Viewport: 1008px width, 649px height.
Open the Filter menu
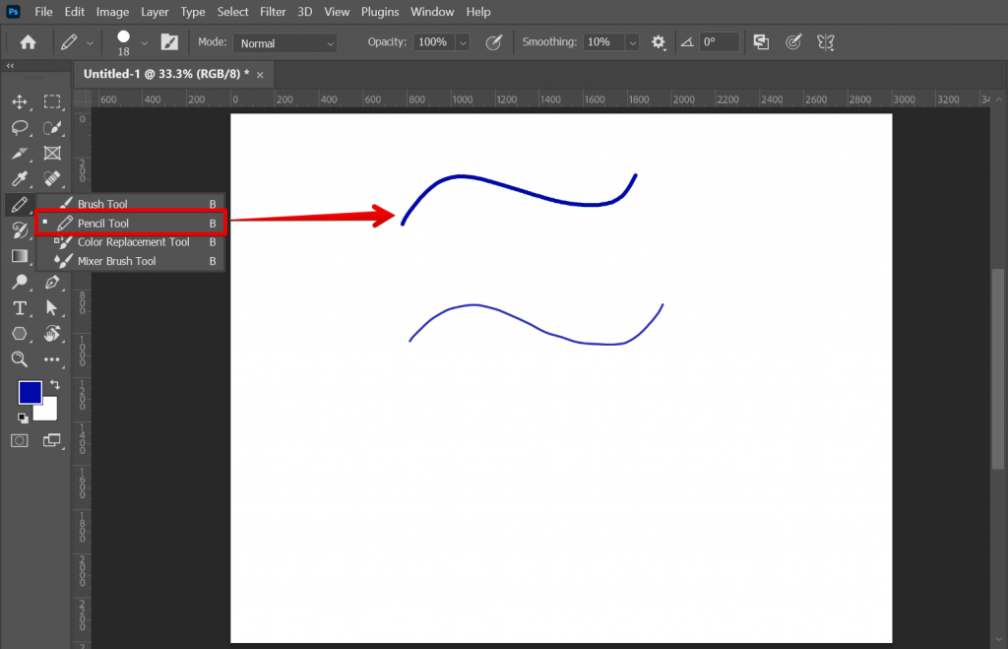point(272,12)
